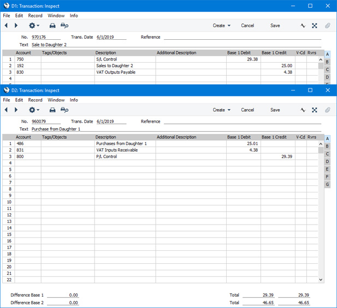The image size is (337, 308).
Task: Open Info menu in D2 window
Action: tap(74, 100)
